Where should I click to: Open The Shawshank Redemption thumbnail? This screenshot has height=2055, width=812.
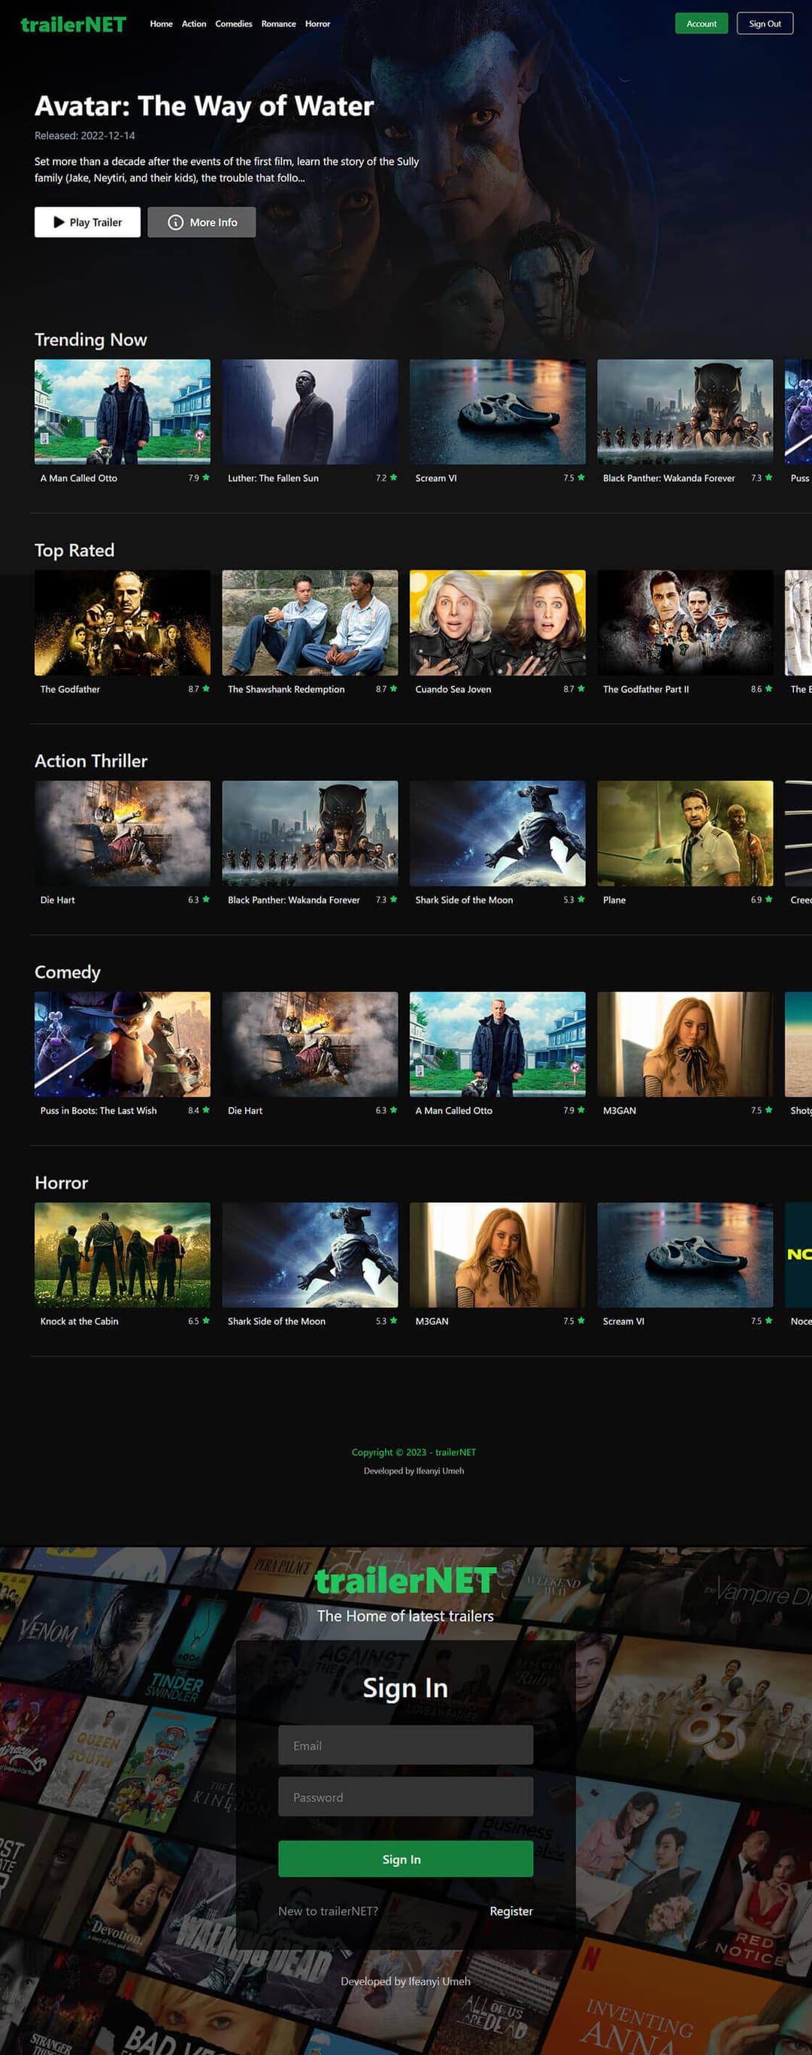pyautogui.click(x=310, y=622)
